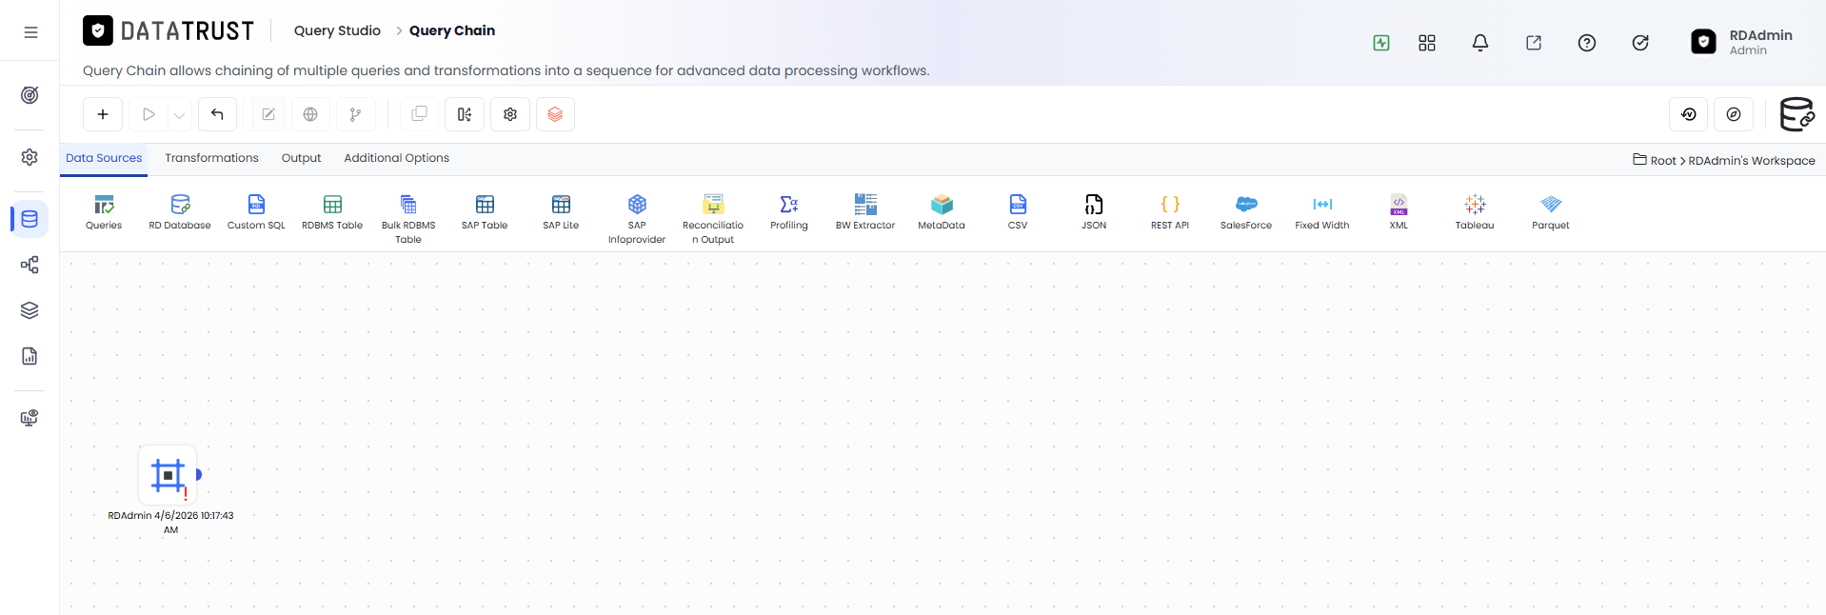Image resolution: width=1826 pixels, height=615 pixels.
Task: Click the refresh check icon in header
Action: pyautogui.click(x=1640, y=43)
